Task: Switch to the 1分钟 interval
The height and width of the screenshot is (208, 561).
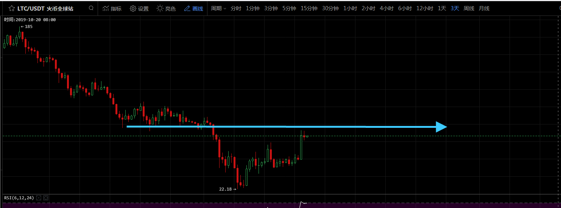Action: coord(252,8)
